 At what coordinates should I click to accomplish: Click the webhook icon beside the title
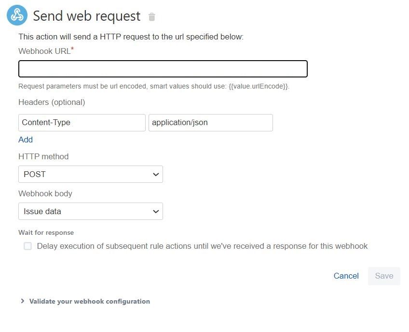[17, 15]
